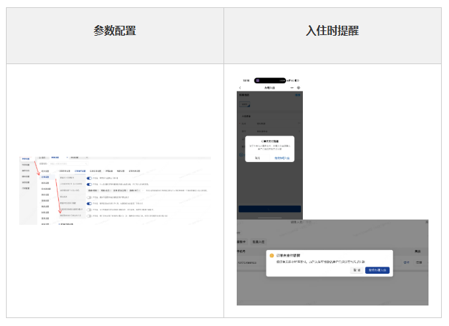The height and width of the screenshot is (326, 449).
Task: Select the fourth tab in settings tab row
Action: [x=109, y=171]
